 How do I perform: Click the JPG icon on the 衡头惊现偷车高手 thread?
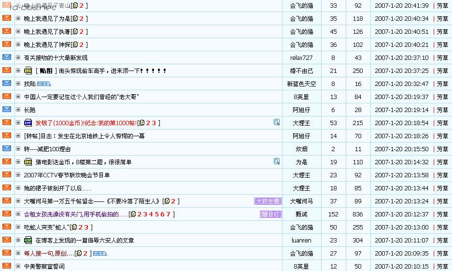pyautogui.click(x=28, y=71)
